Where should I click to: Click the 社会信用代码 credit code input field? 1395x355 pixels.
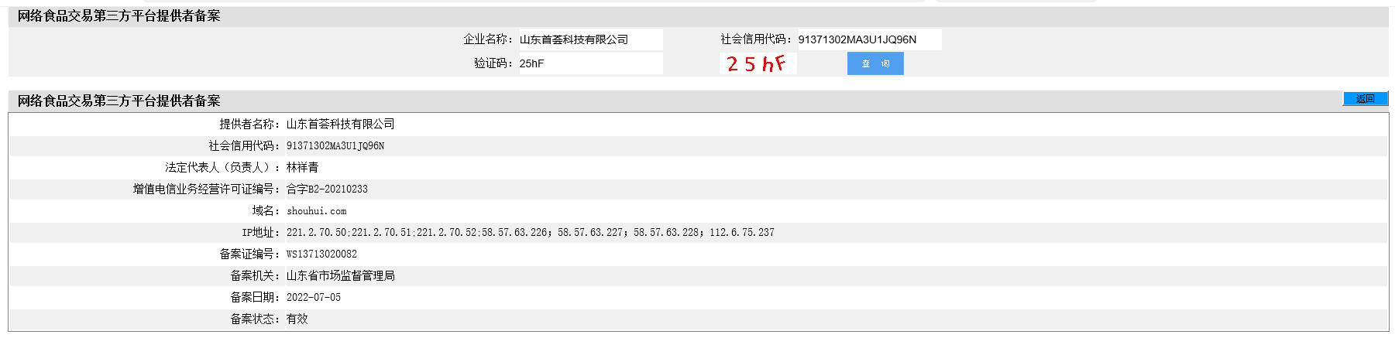pyautogui.click(x=869, y=39)
